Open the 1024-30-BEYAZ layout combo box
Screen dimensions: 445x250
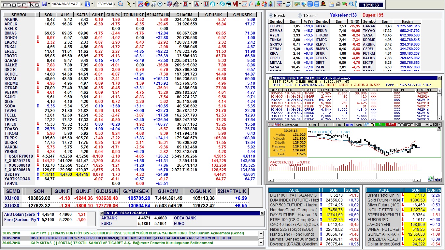click(67, 4)
